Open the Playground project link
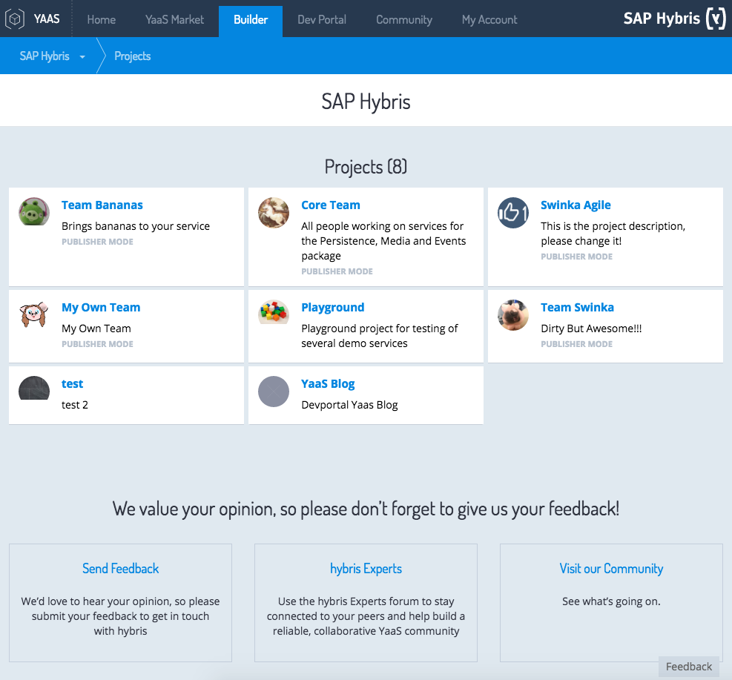 pyautogui.click(x=333, y=307)
